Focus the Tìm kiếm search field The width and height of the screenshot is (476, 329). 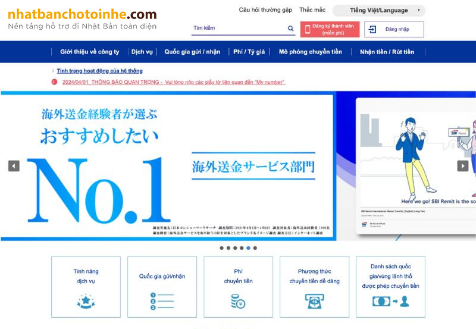point(238,29)
